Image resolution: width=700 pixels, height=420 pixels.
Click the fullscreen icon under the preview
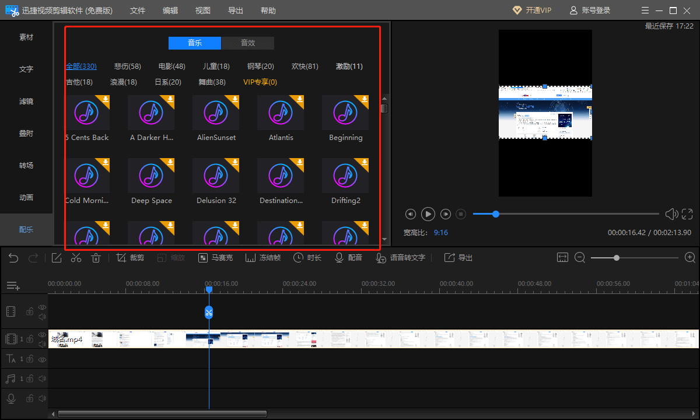coord(687,214)
